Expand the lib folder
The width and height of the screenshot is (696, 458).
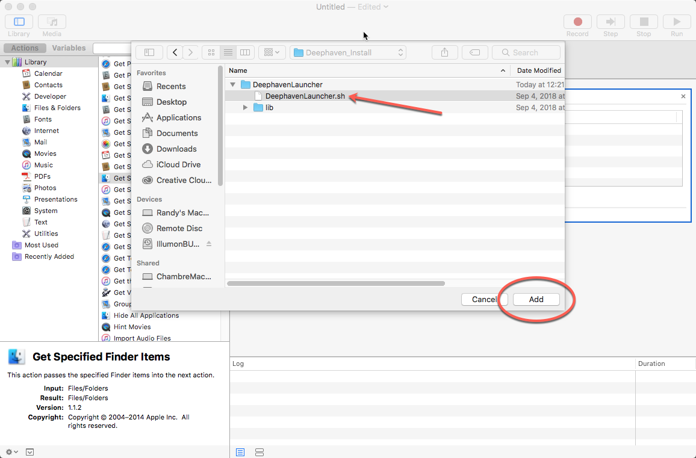point(245,108)
